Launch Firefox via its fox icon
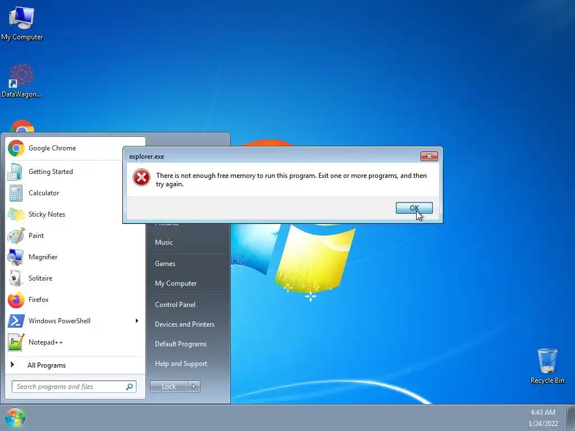Viewport: 575px width, 431px height. pos(16,300)
